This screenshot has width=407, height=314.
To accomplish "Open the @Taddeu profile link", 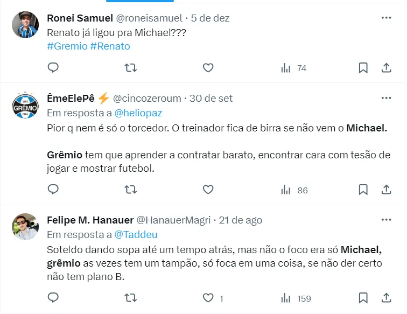I will 136,235.
